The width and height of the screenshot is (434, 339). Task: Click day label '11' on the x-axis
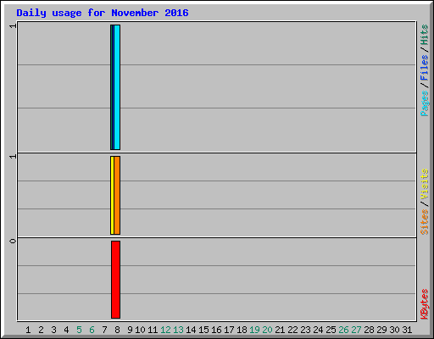(x=153, y=330)
